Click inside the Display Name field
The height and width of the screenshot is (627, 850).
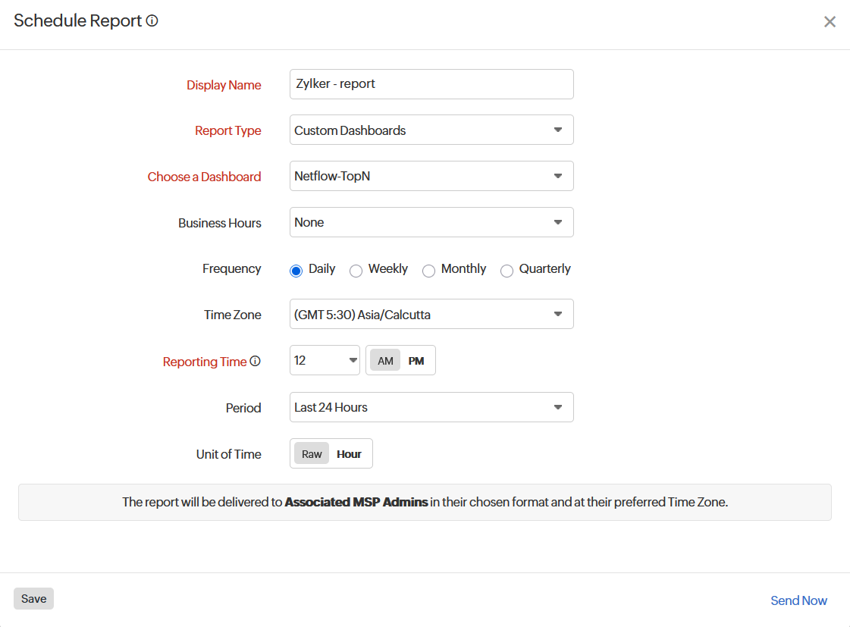[x=431, y=84]
